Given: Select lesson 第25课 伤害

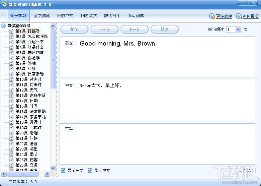Looking at the screenshot, I should tap(27, 160).
